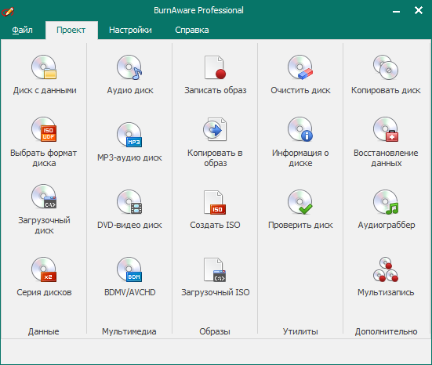432x365 pixels.
Task: Open the Справка menu
Action: click(x=192, y=30)
